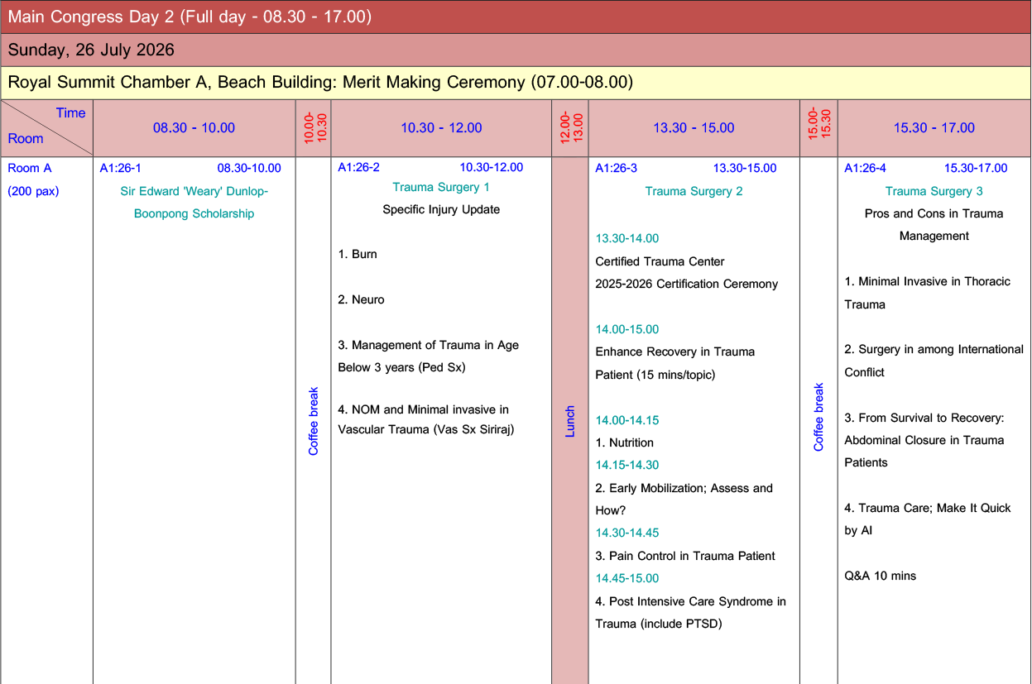Image resolution: width=1032 pixels, height=684 pixels.
Task: Click the Certified Trauma Center ceremony text
Action: click(x=660, y=261)
